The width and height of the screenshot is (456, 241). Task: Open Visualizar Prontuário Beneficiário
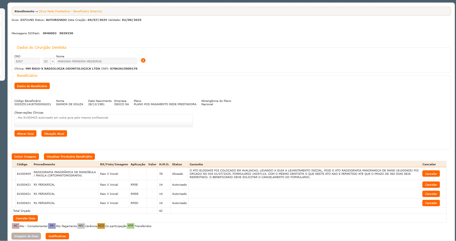point(69,156)
